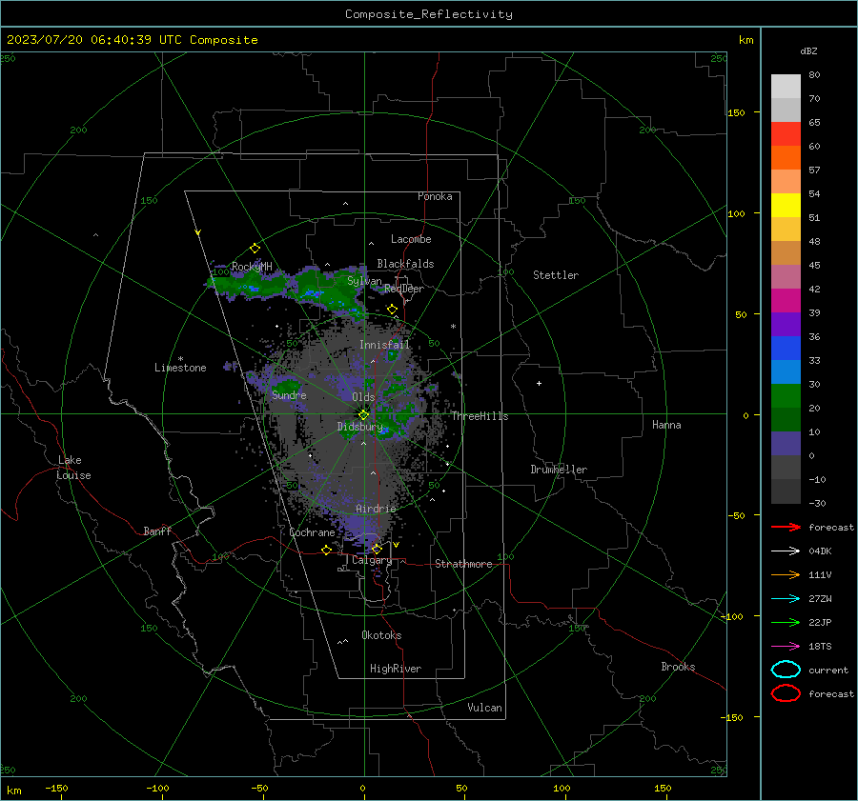Click the Sundre town label
This screenshot has width=858, height=801.
289,395
